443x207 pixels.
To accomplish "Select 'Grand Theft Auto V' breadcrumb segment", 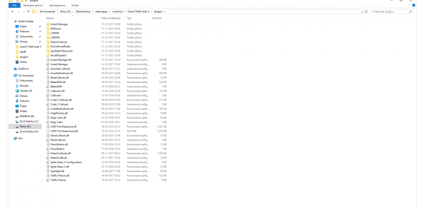I will pos(138,11).
